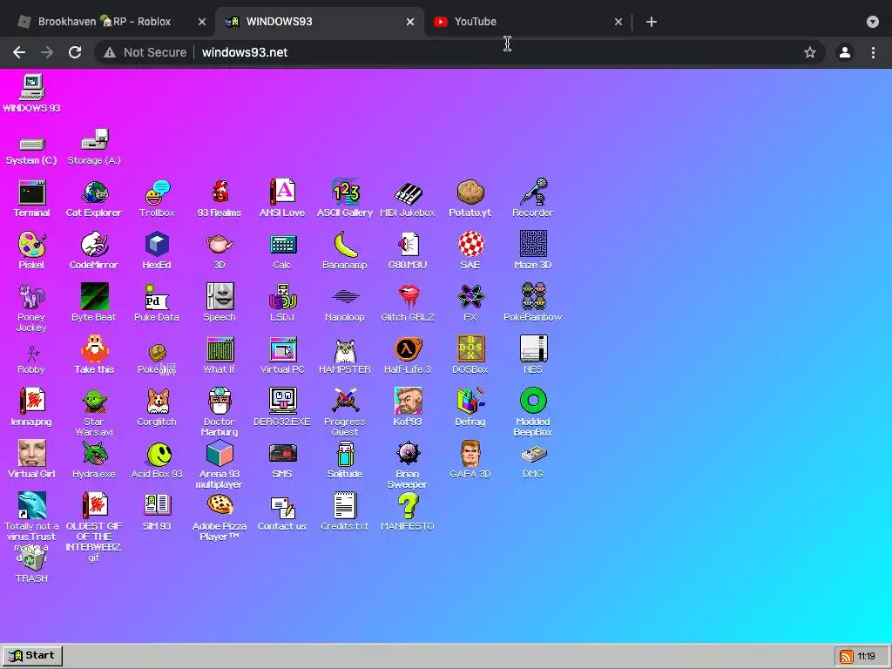Open the ASCII Gallery icon
The image size is (892, 669).
[345, 199]
